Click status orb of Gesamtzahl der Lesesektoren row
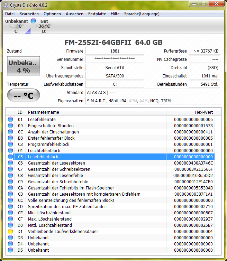 point(10,163)
